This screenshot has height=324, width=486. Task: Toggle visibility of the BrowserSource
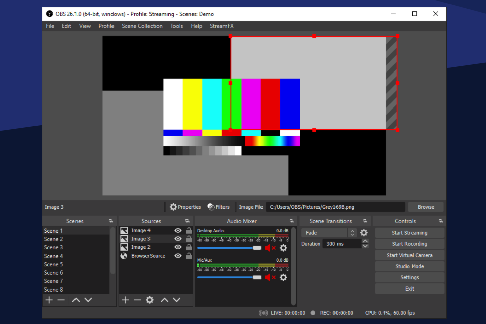[x=178, y=256]
